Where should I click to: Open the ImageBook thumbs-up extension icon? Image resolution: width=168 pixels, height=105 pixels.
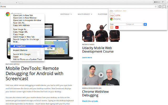164,7
